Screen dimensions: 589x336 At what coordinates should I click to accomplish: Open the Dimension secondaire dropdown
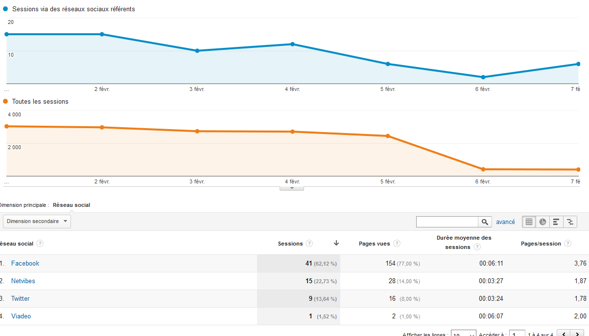pyautogui.click(x=37, y=222)
